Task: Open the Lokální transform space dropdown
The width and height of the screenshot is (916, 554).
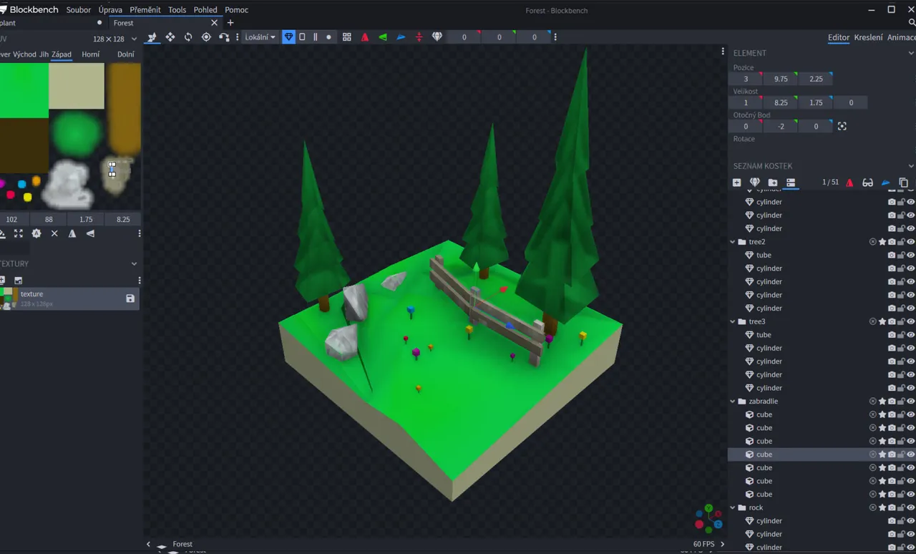Action: tap(260, 37)
